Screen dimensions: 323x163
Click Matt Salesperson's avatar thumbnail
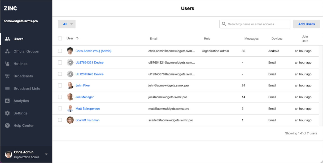(70, 108)
